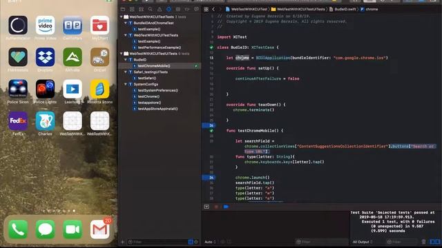Open the Project navigator folder icon
This screenshot has height=248, width=442.
coord(123,9)
